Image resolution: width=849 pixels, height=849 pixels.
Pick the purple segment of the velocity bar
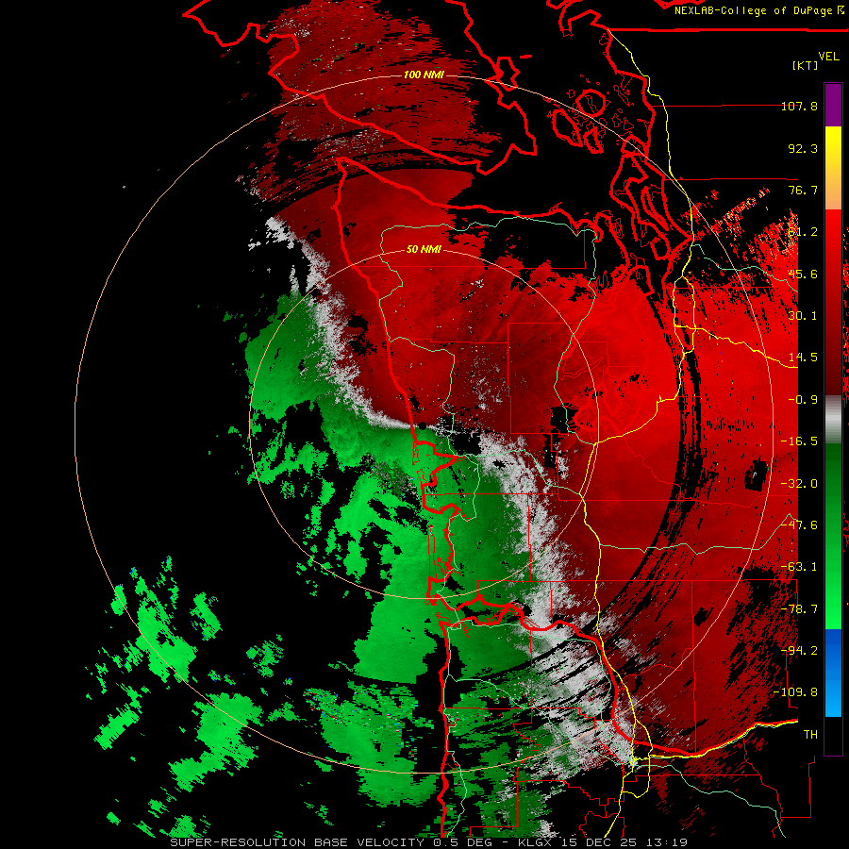click(834, 106)
